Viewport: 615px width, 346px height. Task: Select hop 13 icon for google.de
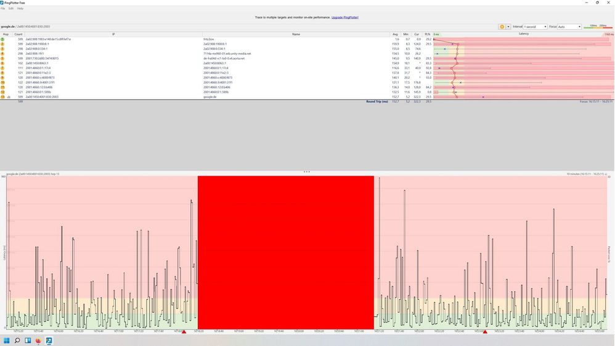(2, 97)
